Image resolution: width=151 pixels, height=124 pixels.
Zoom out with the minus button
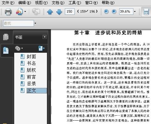click(106, 11)
